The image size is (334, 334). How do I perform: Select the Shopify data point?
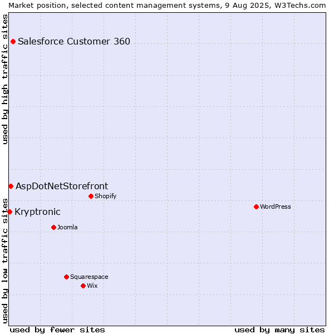pos(91,196)
